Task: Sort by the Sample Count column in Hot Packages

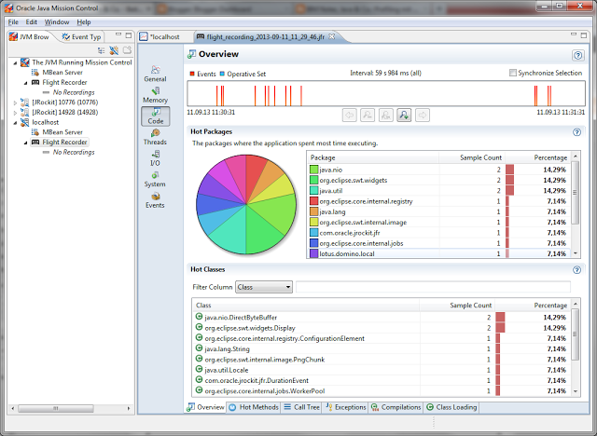Action: click(480, 157)
